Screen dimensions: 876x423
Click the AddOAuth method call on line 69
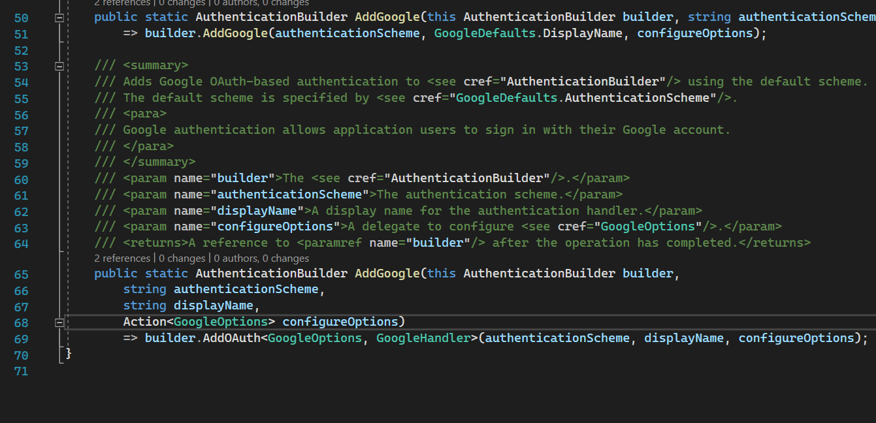point(231,338)
